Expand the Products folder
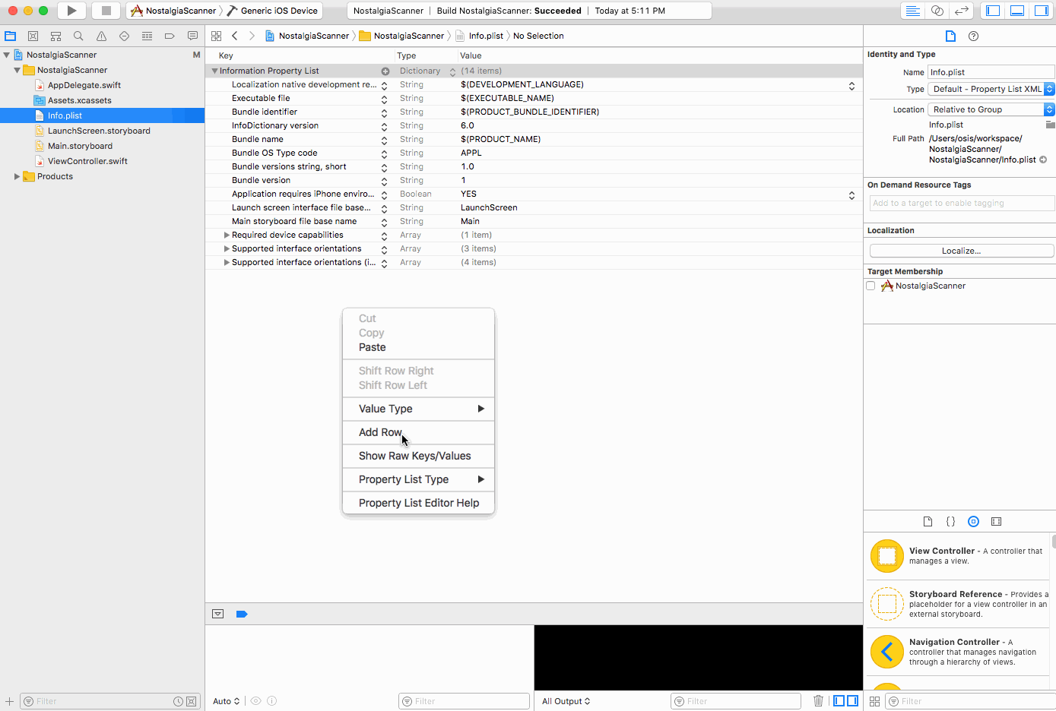 click(17, 176)
